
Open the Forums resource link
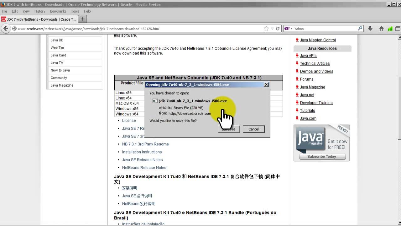pyautogui.click(x=307, y=79)
